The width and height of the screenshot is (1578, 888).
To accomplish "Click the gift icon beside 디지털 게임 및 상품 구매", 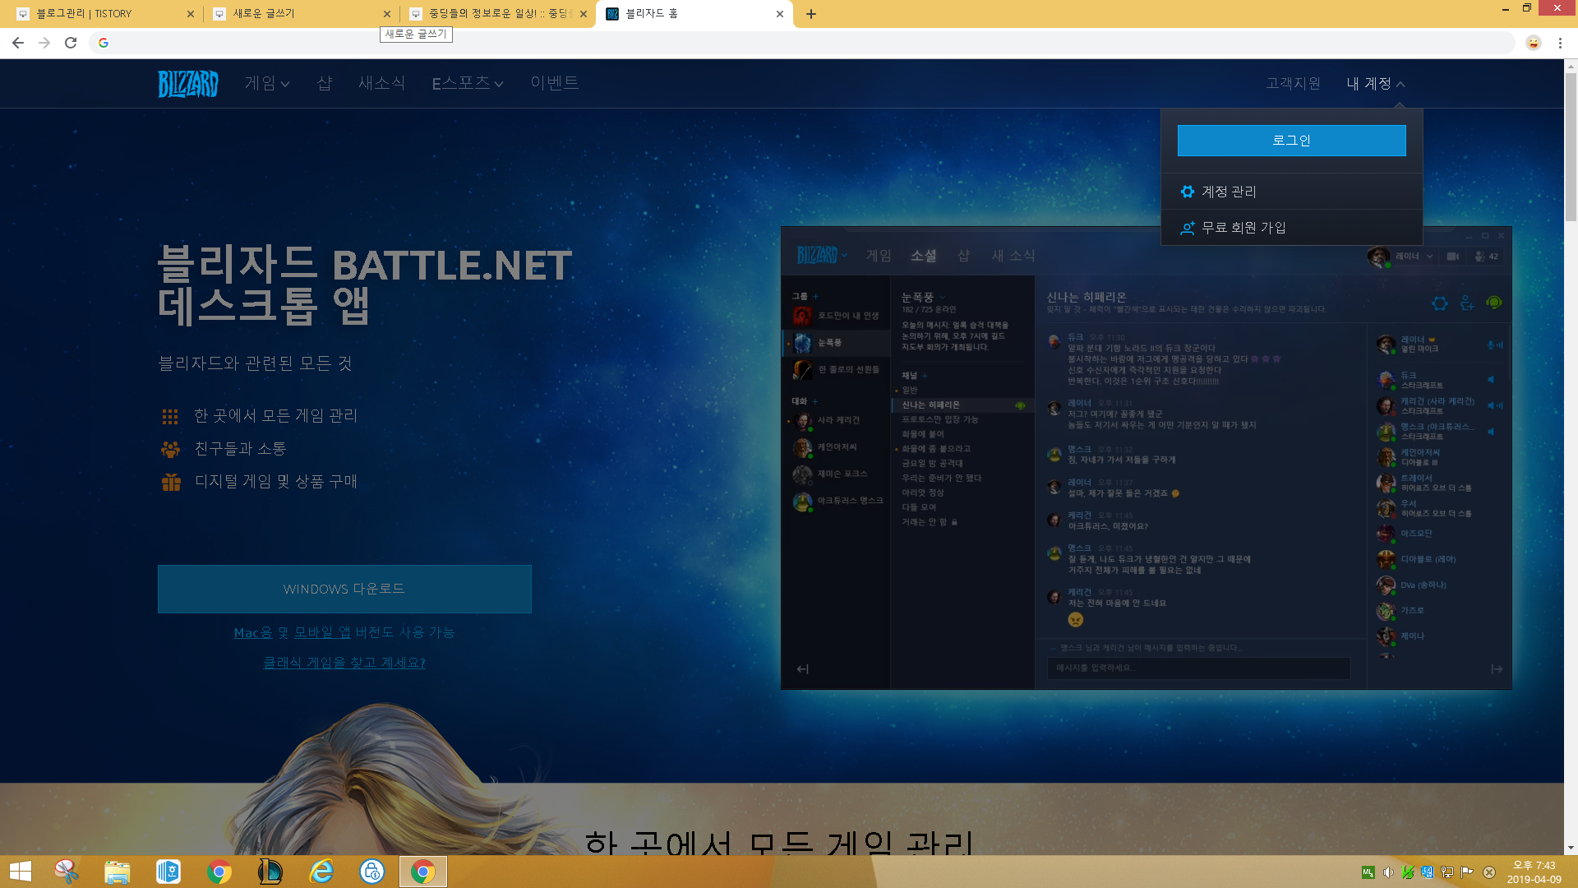I will [171, 482].
